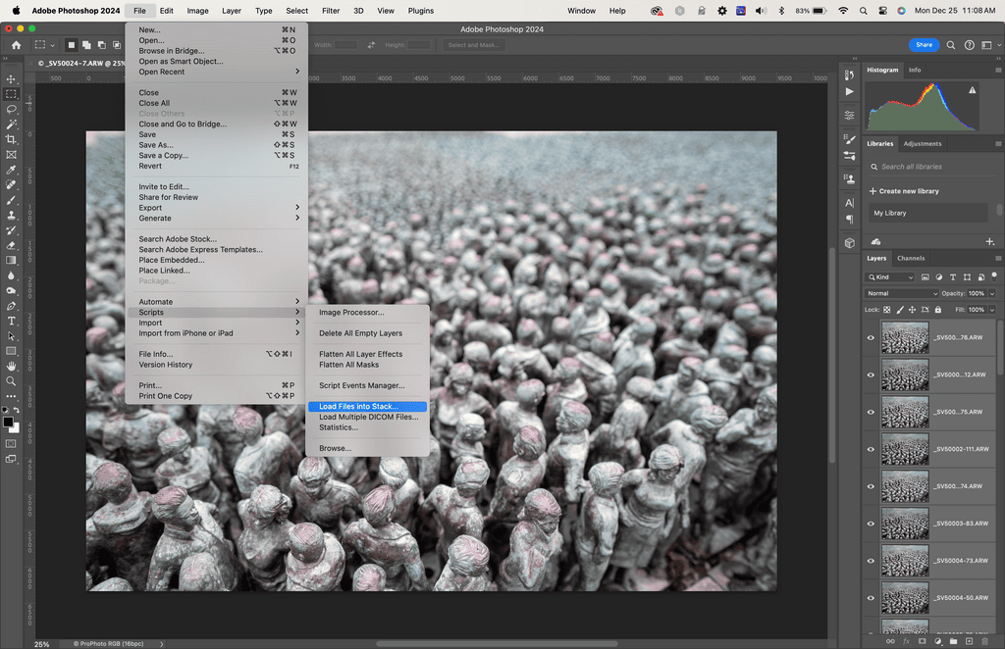The width and height of the screenshot is (1005, 649).
Task: Select the Lasso tool
Action: click(11, 110)
